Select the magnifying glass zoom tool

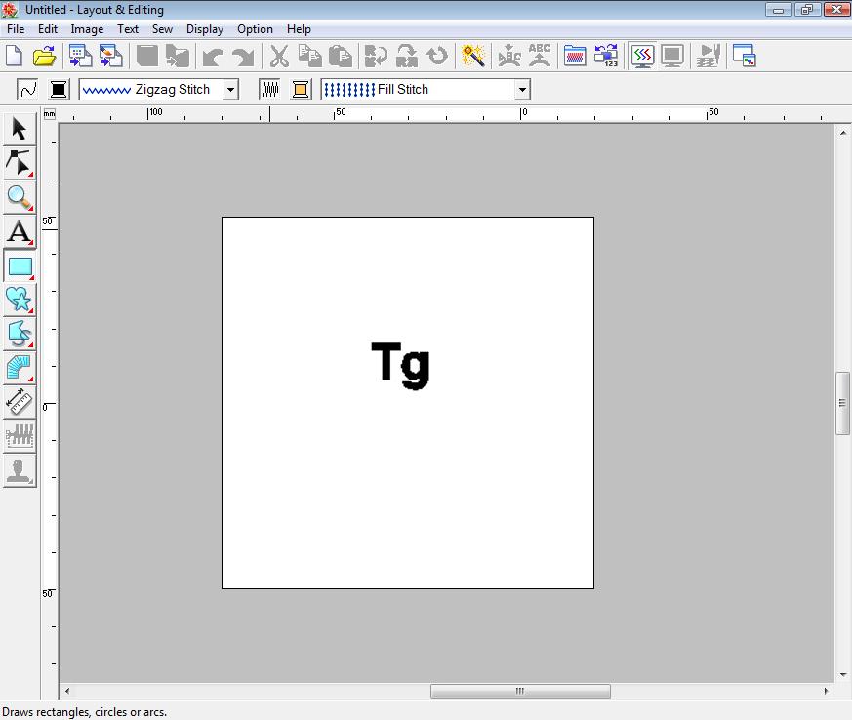click(20, 197)
